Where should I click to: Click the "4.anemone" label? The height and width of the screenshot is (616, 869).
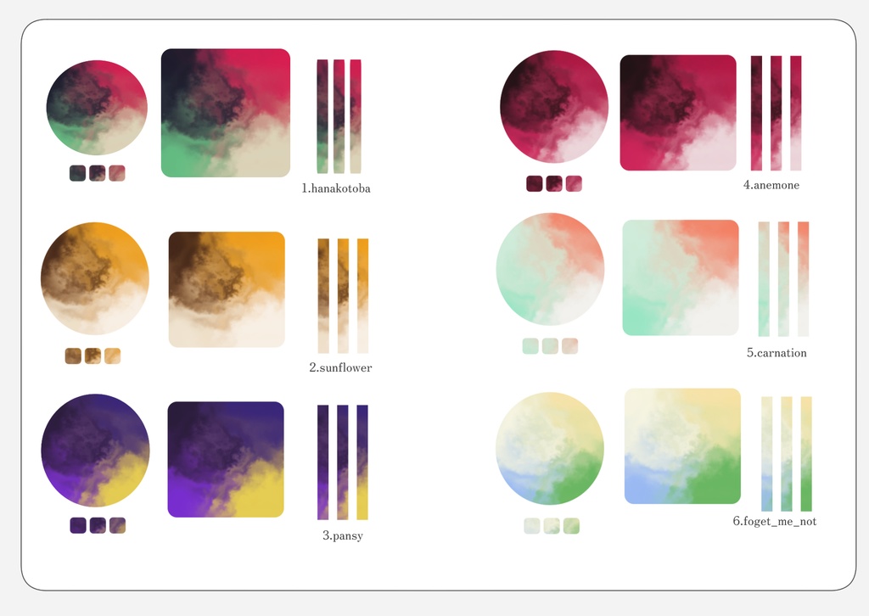tap(771, 185)
